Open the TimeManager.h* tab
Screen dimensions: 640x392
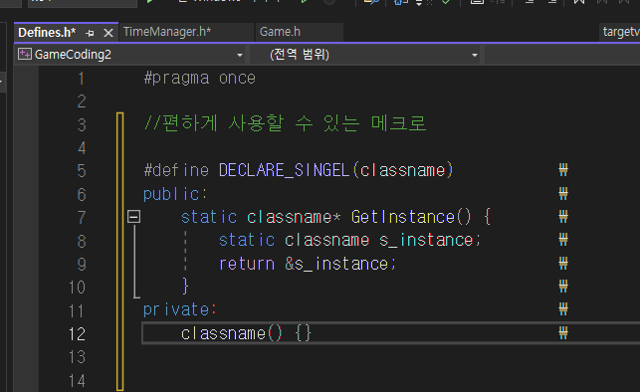click(x=167, y=32)
